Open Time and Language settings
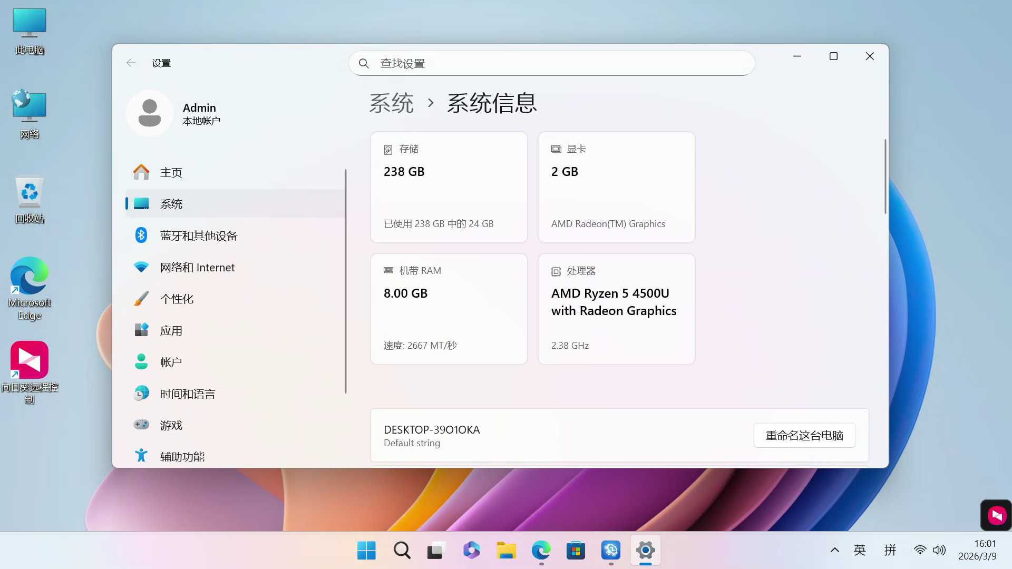 [187, 394]
